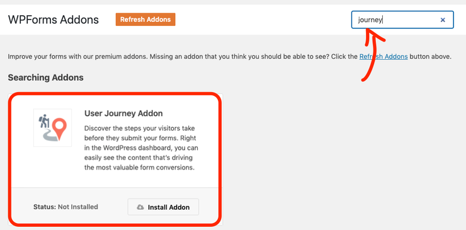466x230 pixels.
Task: Click the hiker figure icon
Action: [43, 121]
